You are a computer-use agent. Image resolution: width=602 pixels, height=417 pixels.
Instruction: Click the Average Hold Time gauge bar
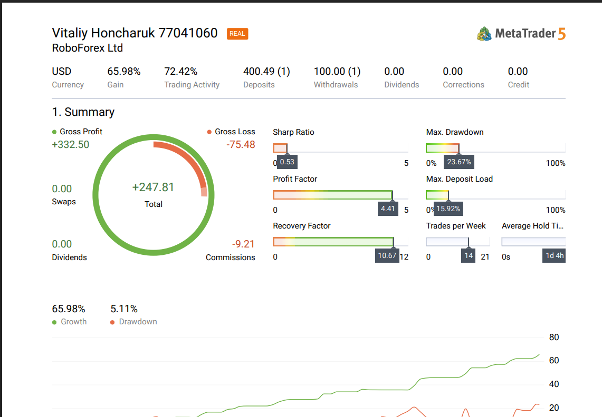point(533,242)
